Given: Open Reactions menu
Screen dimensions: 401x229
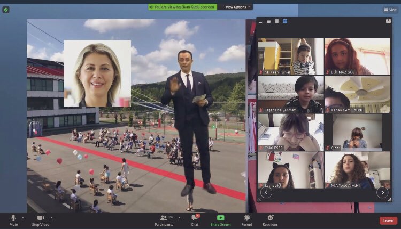Looking at the screenshot, I should coord(270,220).
